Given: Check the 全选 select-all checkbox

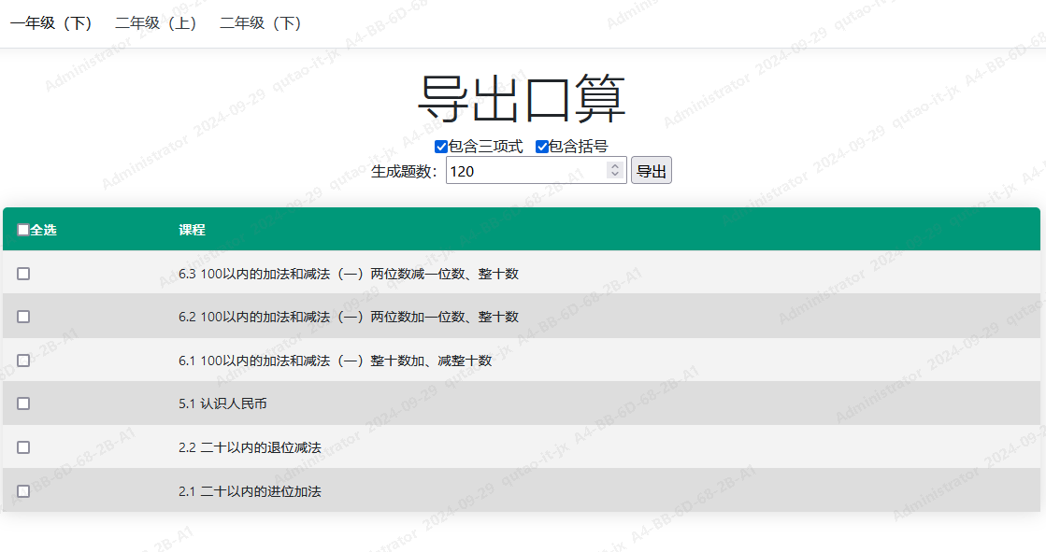Looking at the screenshot, I should tap(22, 230).
